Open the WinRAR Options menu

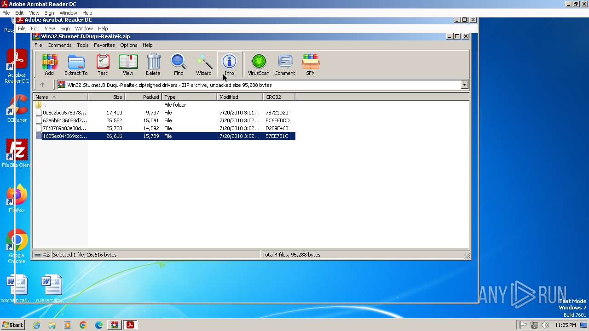pyautogui.click(x=129, y=45)
